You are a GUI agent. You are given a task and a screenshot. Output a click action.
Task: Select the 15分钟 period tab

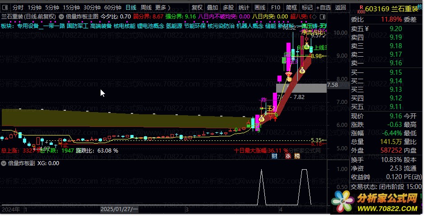point(71,8)
